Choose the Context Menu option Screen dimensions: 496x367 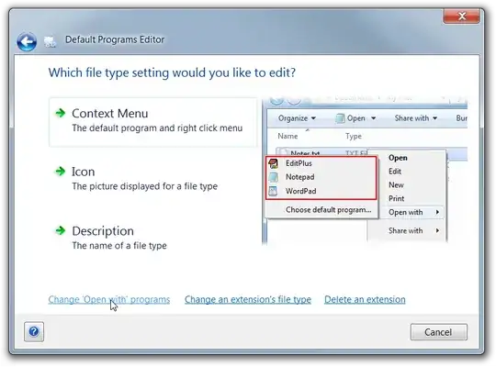click(153, 122)
